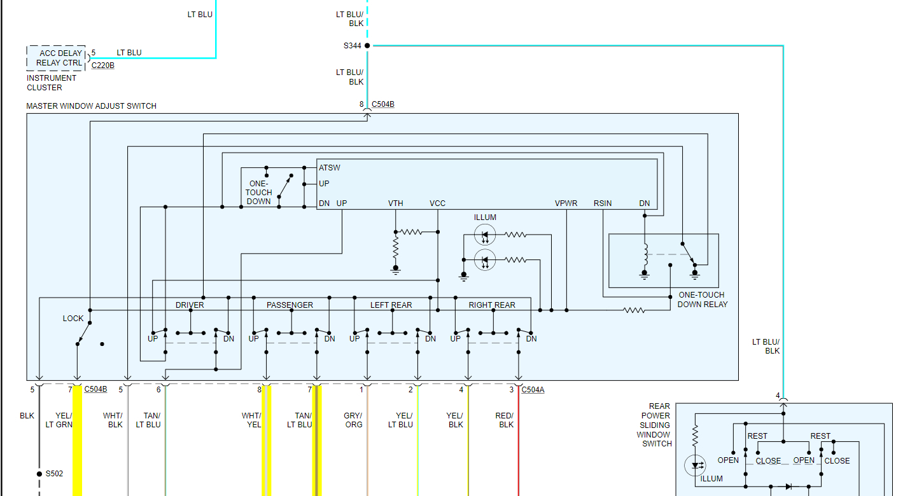The width and height of the screenshot is (910, 496).
Task: Click the ATSW terminal label
Action: click(330, 168)
